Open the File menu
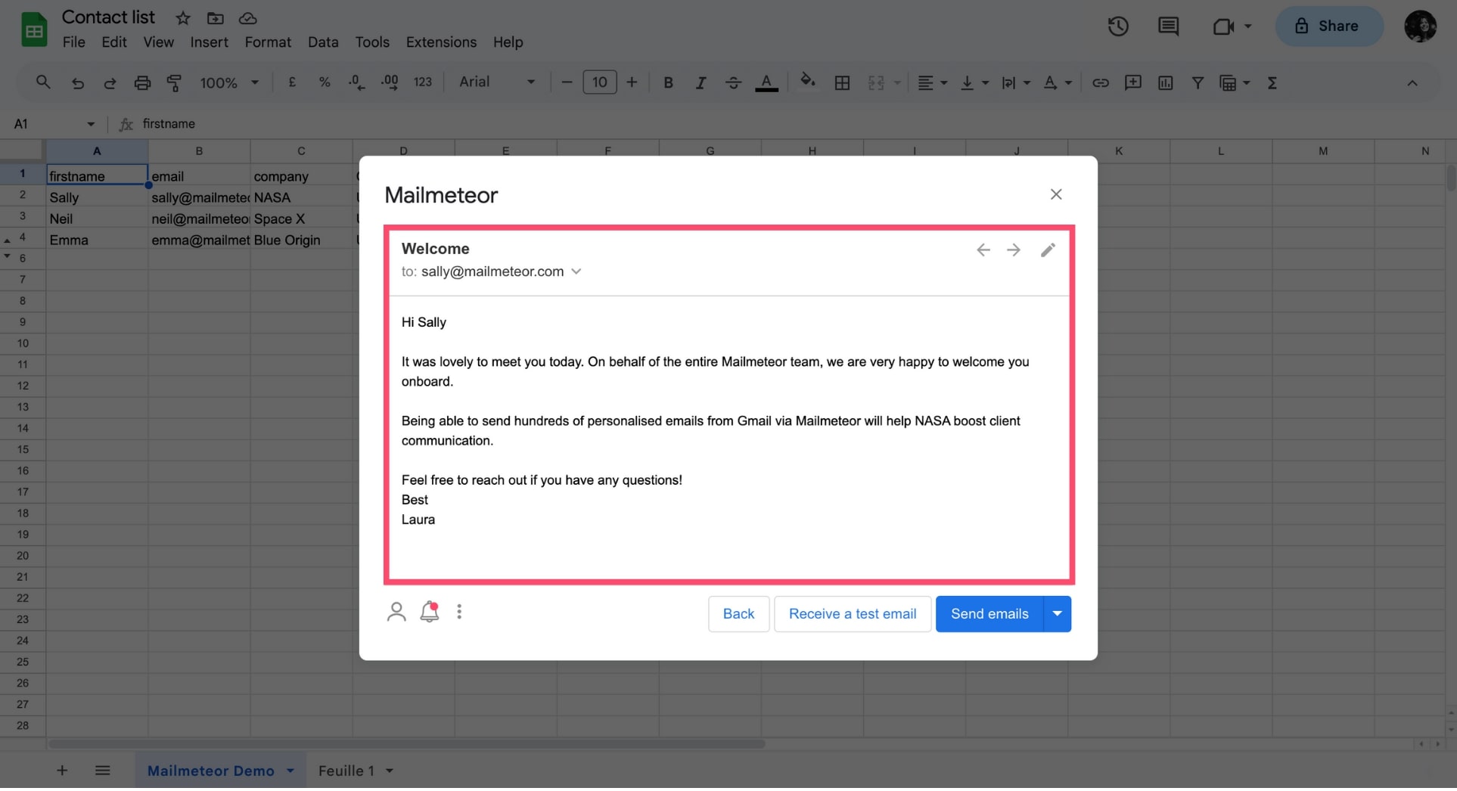This screenshot has width=1457, height=791. coord(73,42)
